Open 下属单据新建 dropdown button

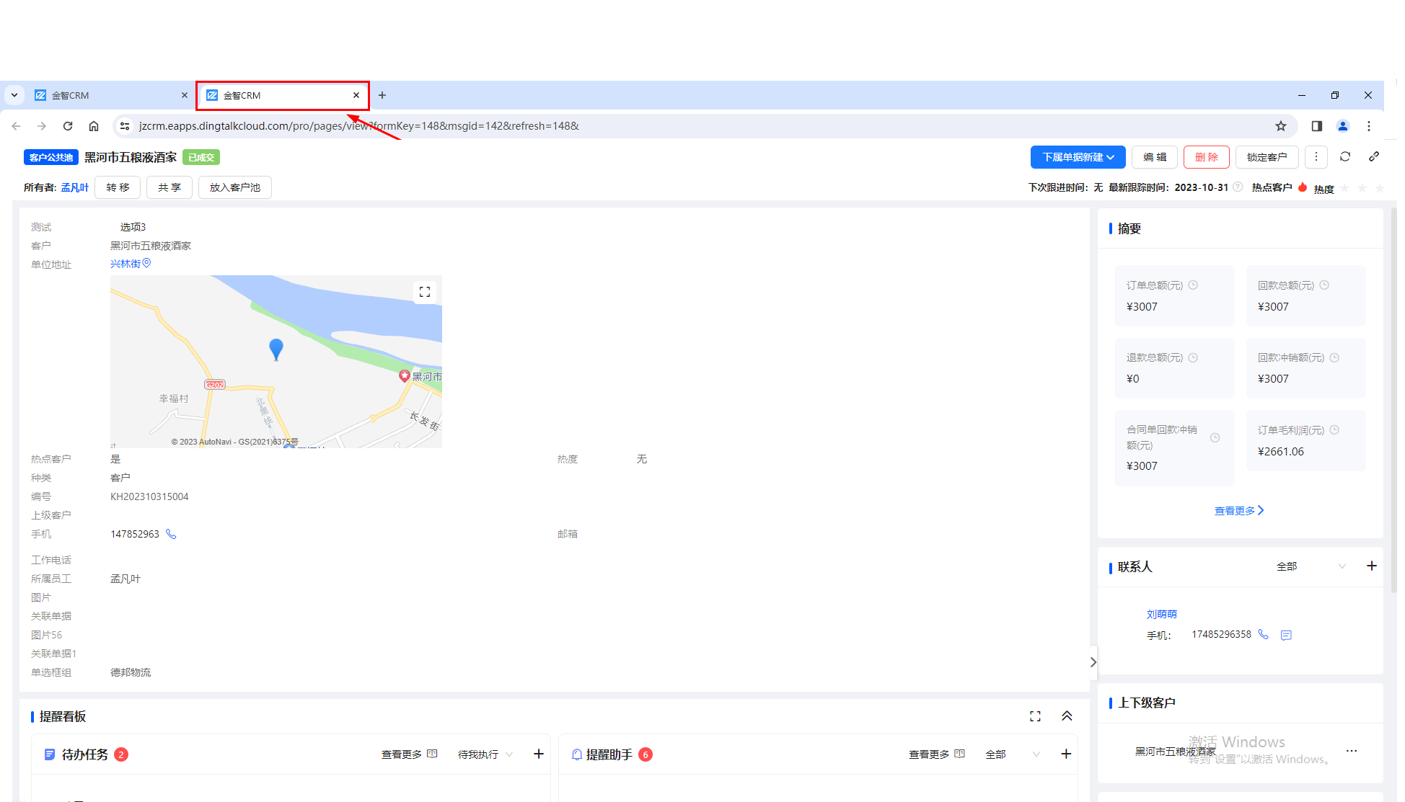coord(1078,157)
